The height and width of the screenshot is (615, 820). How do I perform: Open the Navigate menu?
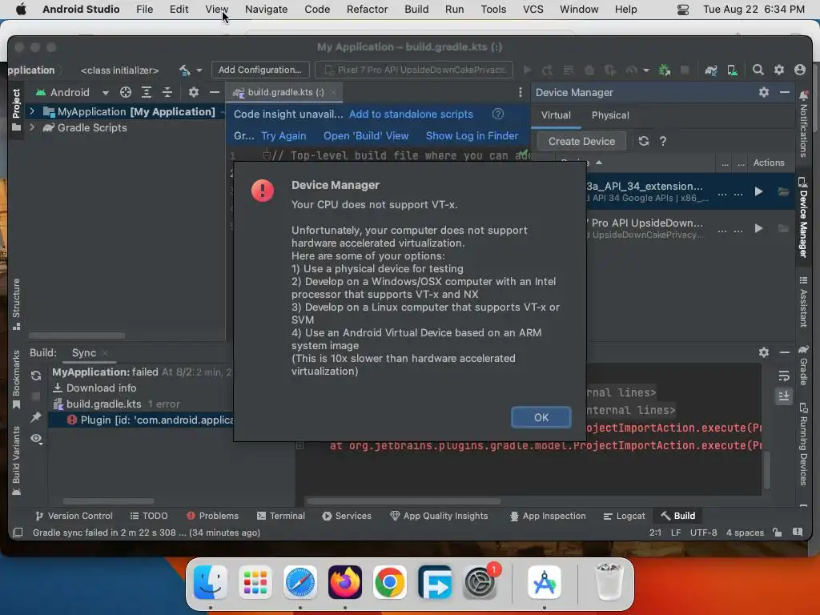coord(266,9)
